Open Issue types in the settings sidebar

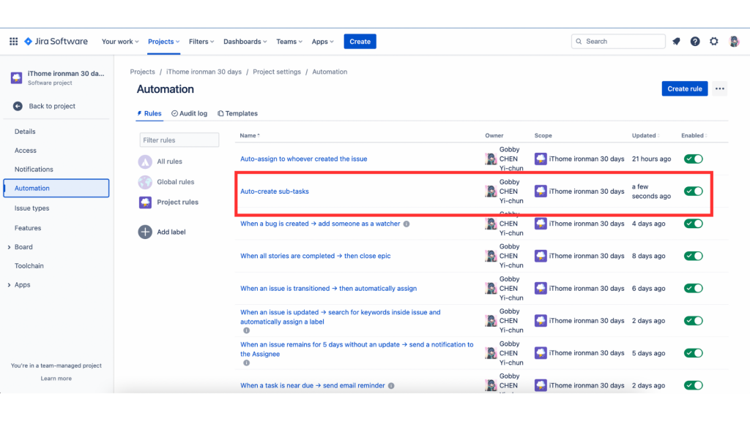tap(31, 208)
